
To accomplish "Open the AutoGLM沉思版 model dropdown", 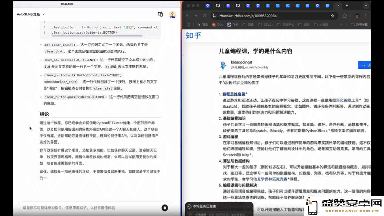I will coord(31,14).
